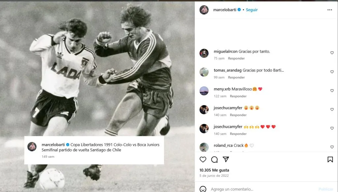This screenshot has width=338, height=192.
Task: Share post via paper plane icon
Action: coord(226,160)
